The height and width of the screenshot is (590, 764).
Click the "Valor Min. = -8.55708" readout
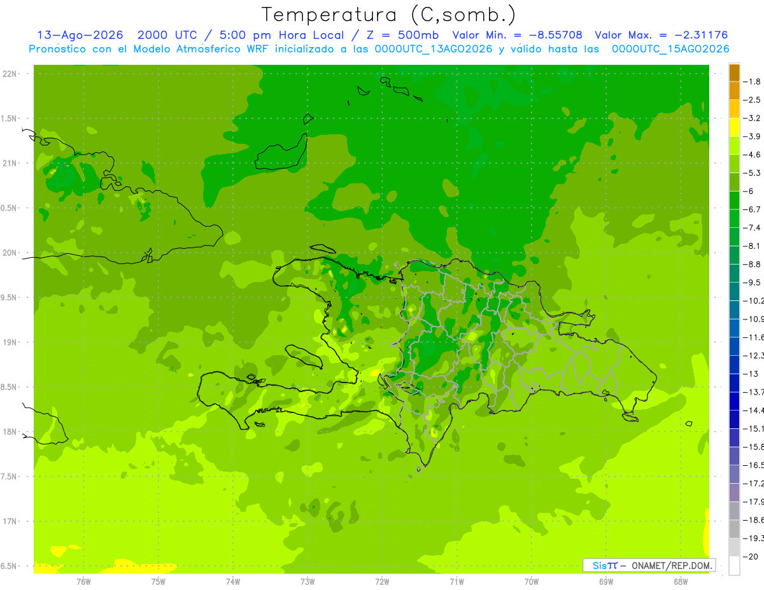point(517,35)
